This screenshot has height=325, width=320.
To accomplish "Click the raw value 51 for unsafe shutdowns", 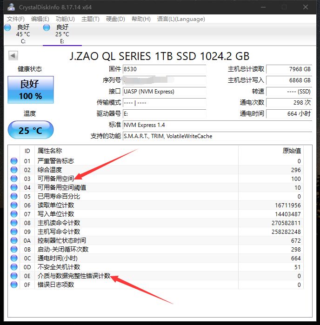I will (x=298, y=267).
